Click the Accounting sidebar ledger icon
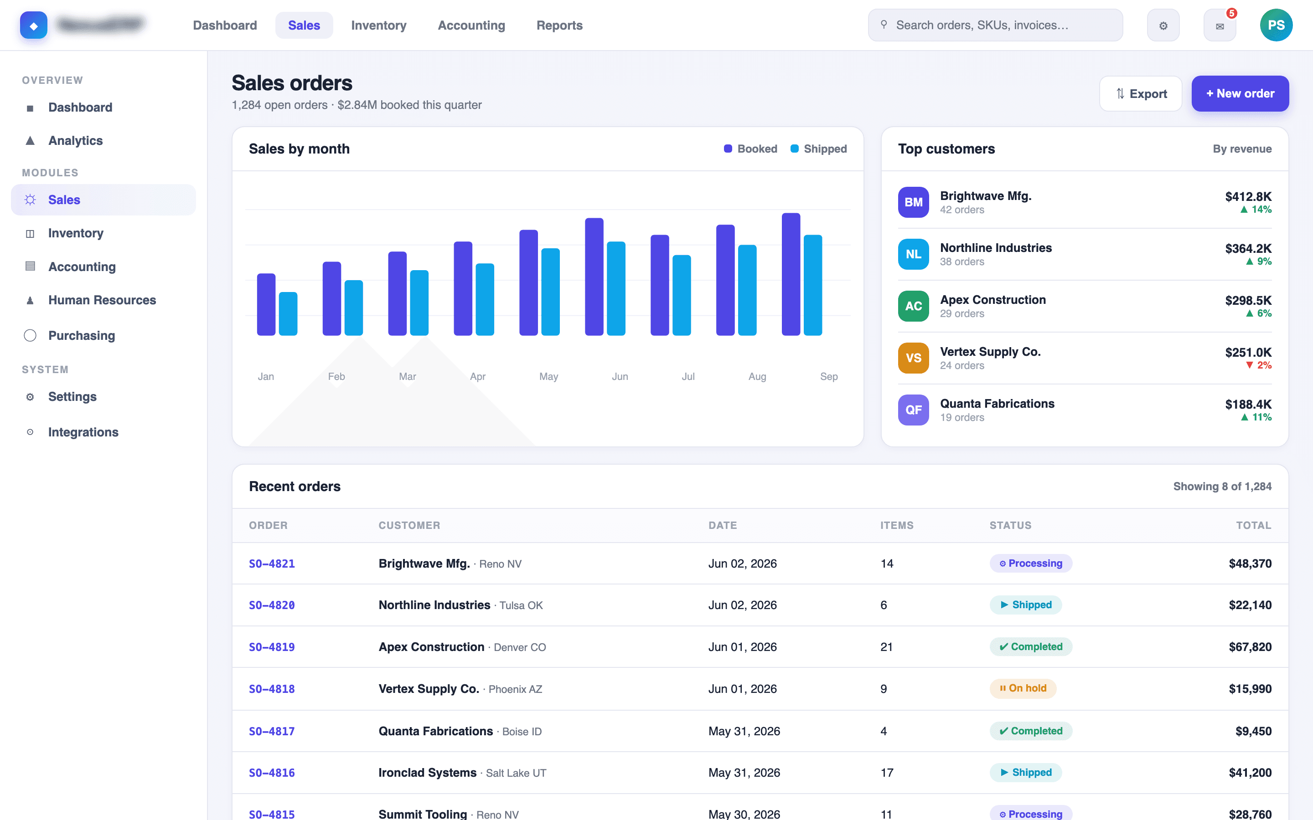This screenshot has height=820, width=1313. click(31, 266)
